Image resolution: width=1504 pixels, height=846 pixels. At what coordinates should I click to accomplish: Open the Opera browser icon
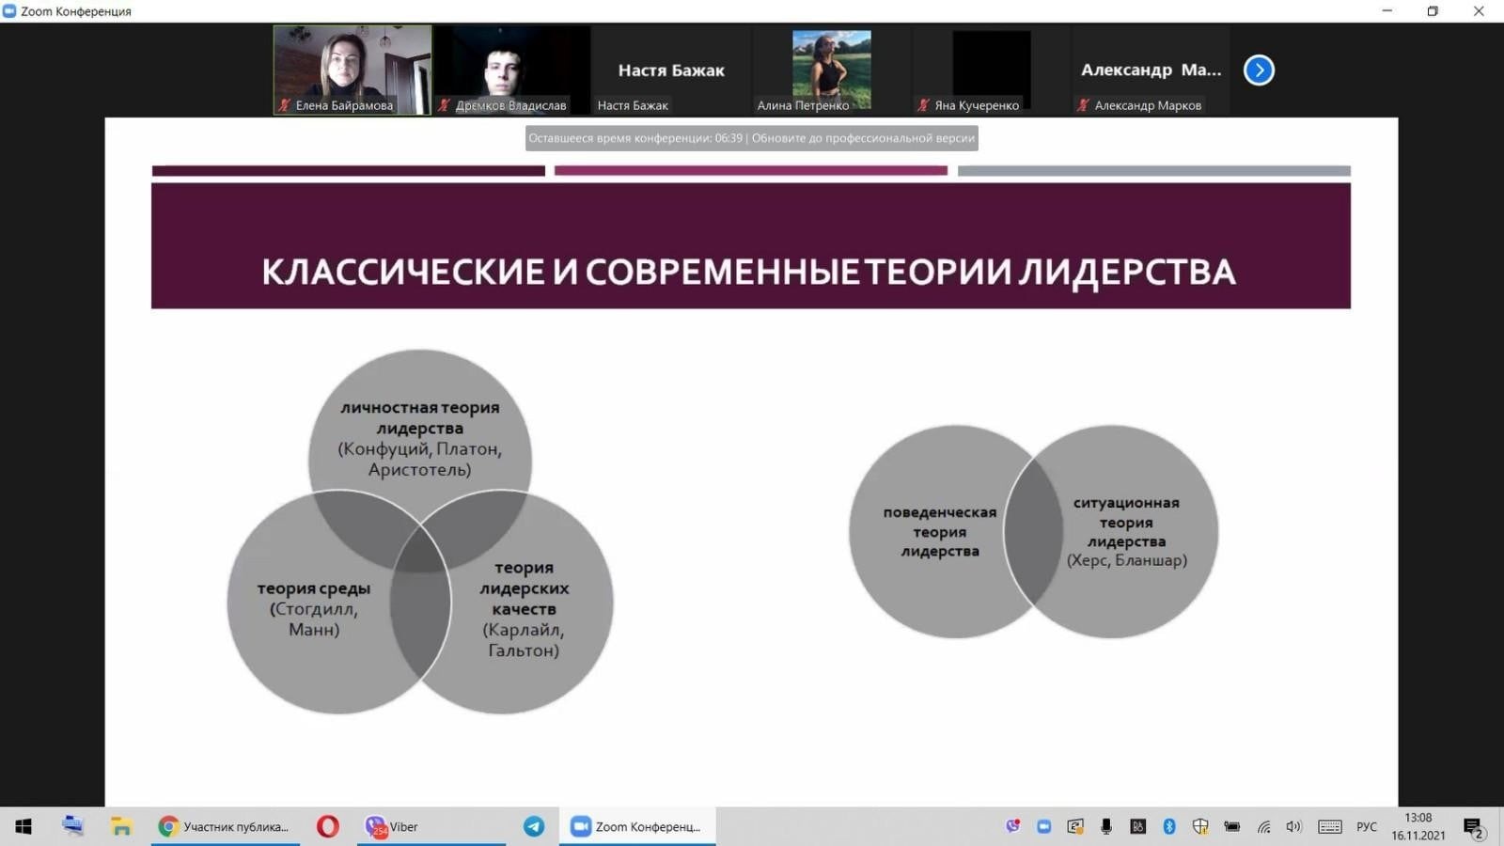click(x=327, y=826)
